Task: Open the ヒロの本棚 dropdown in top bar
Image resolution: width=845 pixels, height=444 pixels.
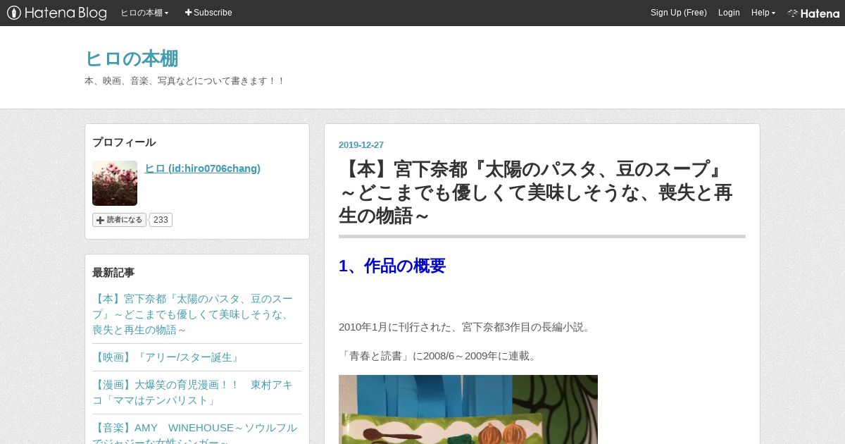Action: click(x=144, y=13)
